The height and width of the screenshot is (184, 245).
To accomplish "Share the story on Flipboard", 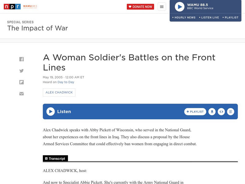I will point(21,82).
